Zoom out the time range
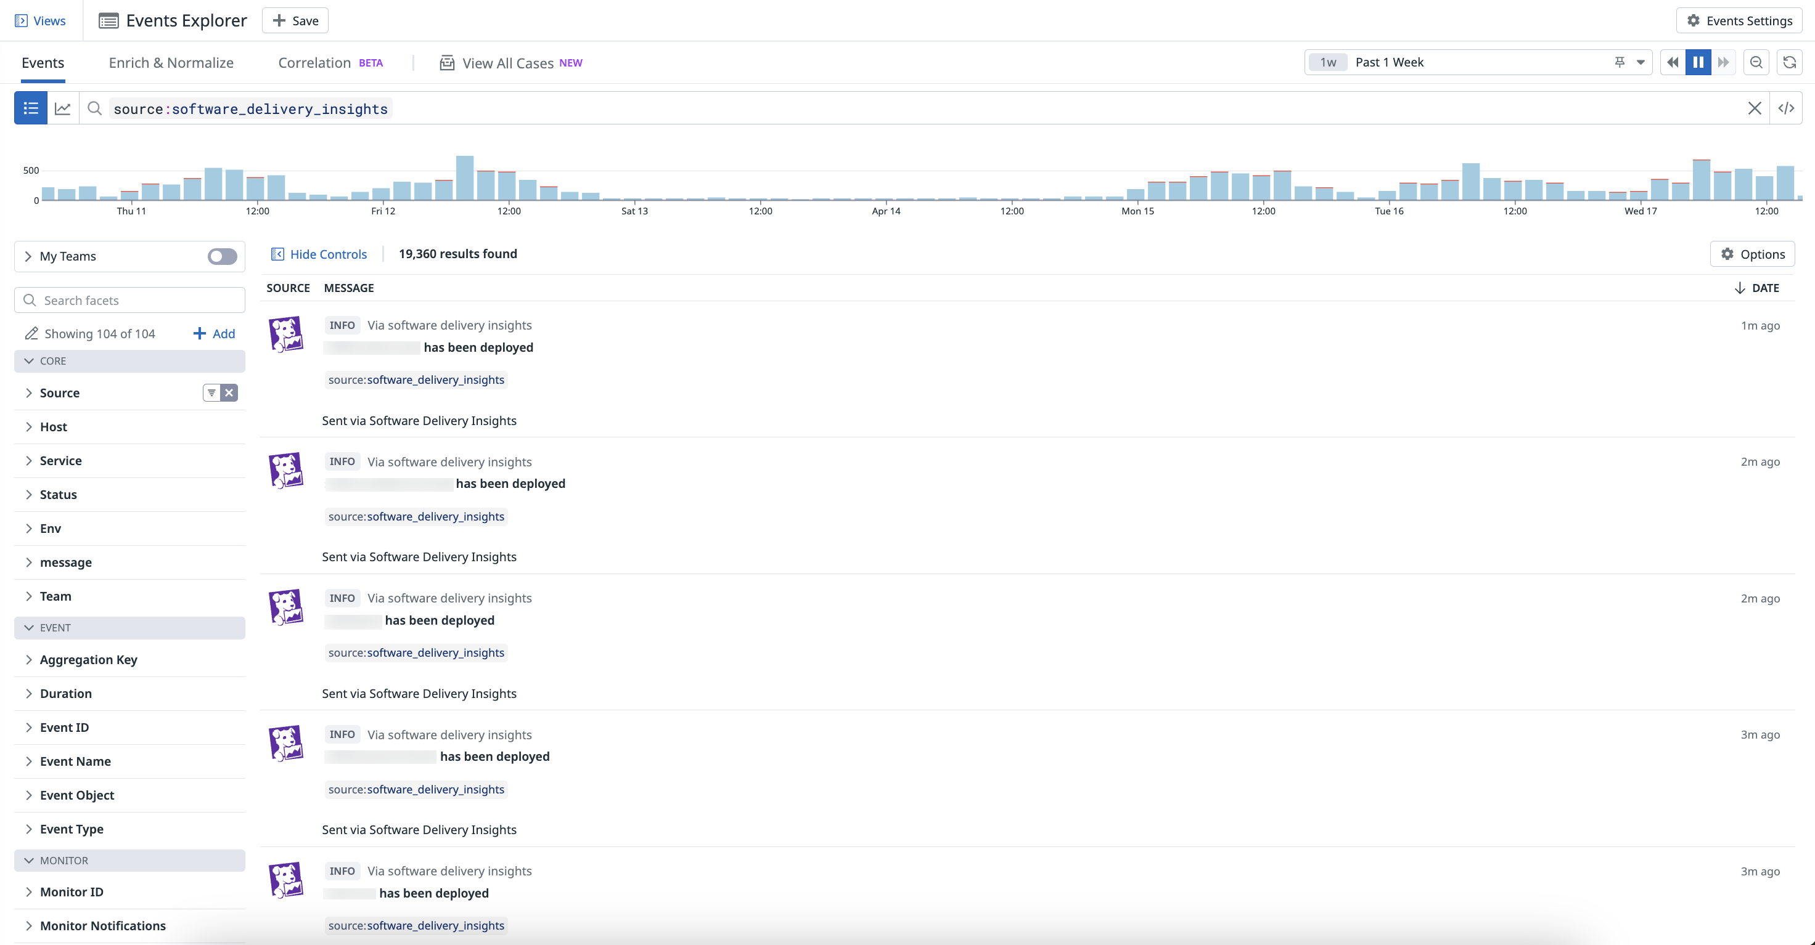Screen dimensions: 1815x945 click(1756, 62)
